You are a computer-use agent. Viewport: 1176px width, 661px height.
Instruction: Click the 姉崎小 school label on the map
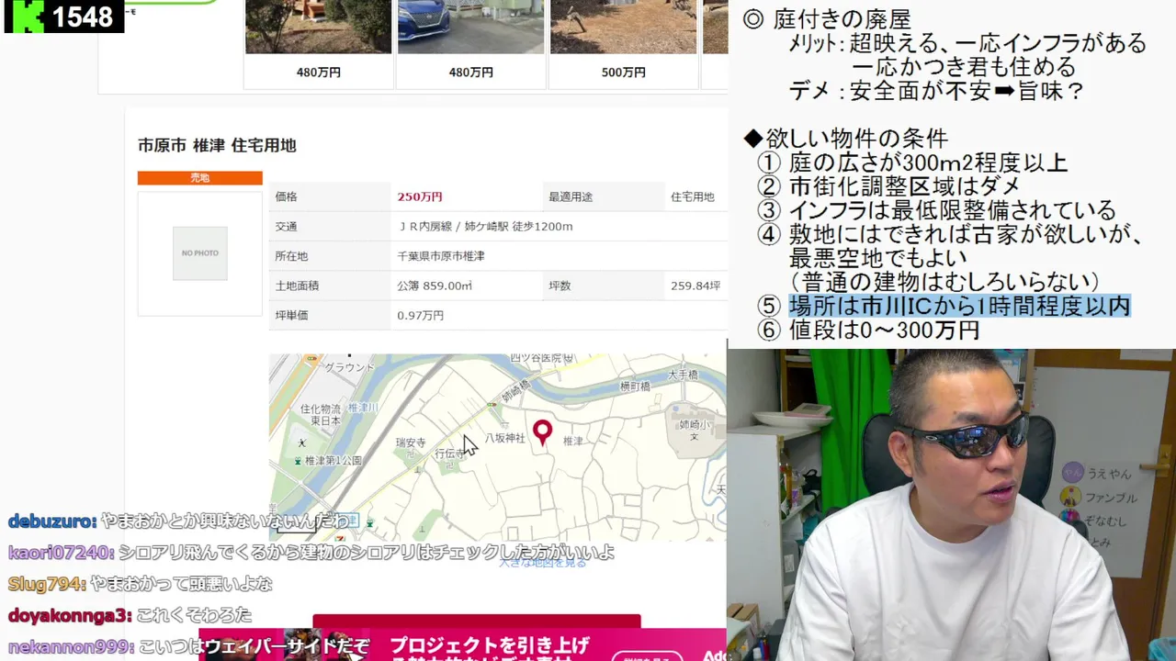(x=694, y=424)
